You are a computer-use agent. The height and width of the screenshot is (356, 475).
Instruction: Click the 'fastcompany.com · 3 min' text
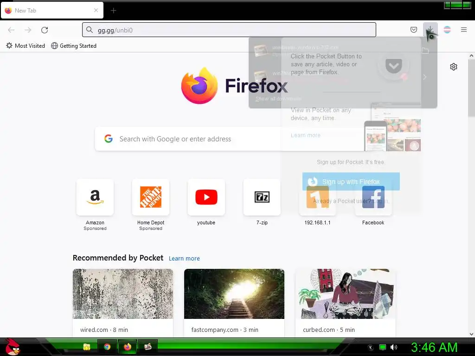[225, 330]
